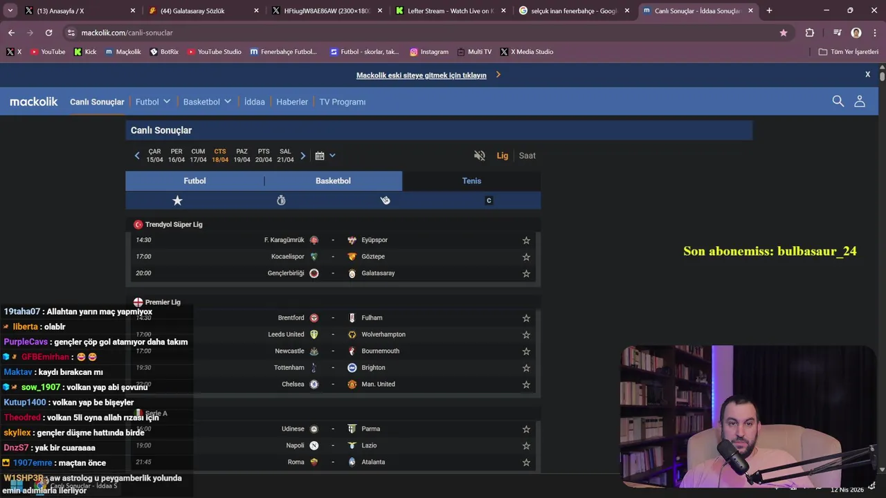886x498 pixels.
Task: Open the BotRix bookmark
Action: click(x=164, y=52)
